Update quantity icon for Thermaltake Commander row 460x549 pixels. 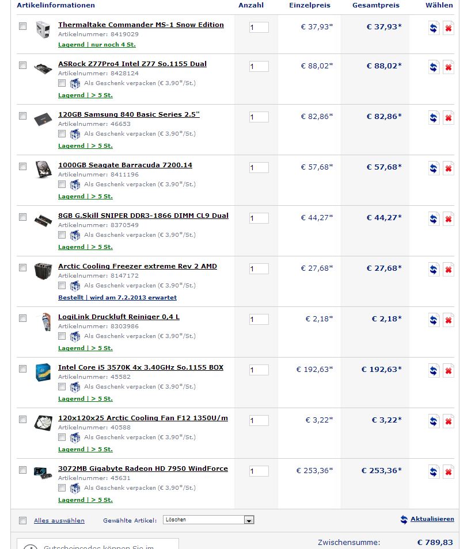pyautogui.click(x=434, y=28)
